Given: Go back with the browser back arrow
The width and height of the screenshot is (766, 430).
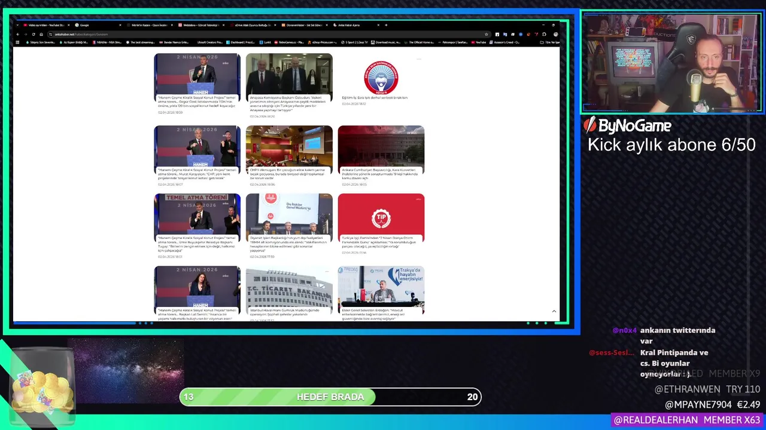Looking at the screenshot, I should click(18, 34).
